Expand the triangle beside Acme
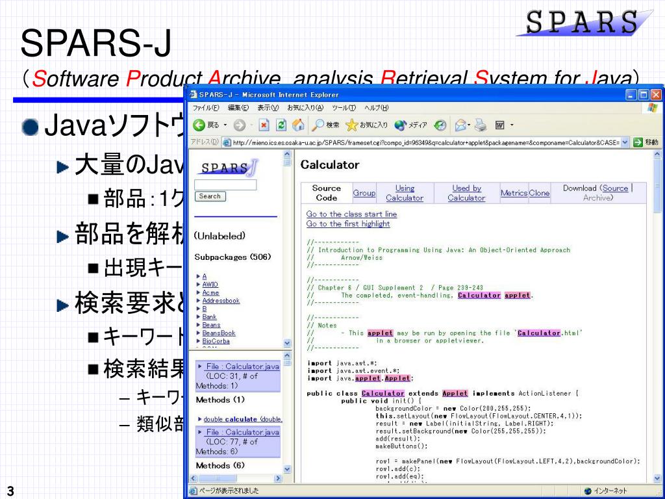The height and width of the screenshot is (499, 665). (199, 292)
